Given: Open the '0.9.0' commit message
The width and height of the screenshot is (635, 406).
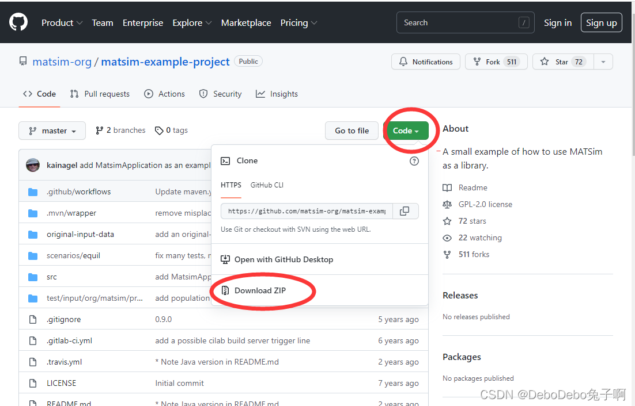Looking at the screenshot, I should pos(163,319).
